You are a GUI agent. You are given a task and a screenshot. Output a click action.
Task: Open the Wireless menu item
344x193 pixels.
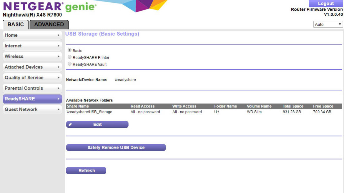(32, 56)
